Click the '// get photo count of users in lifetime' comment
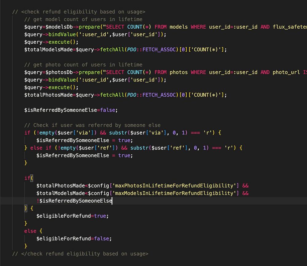 tap(83, 65)
